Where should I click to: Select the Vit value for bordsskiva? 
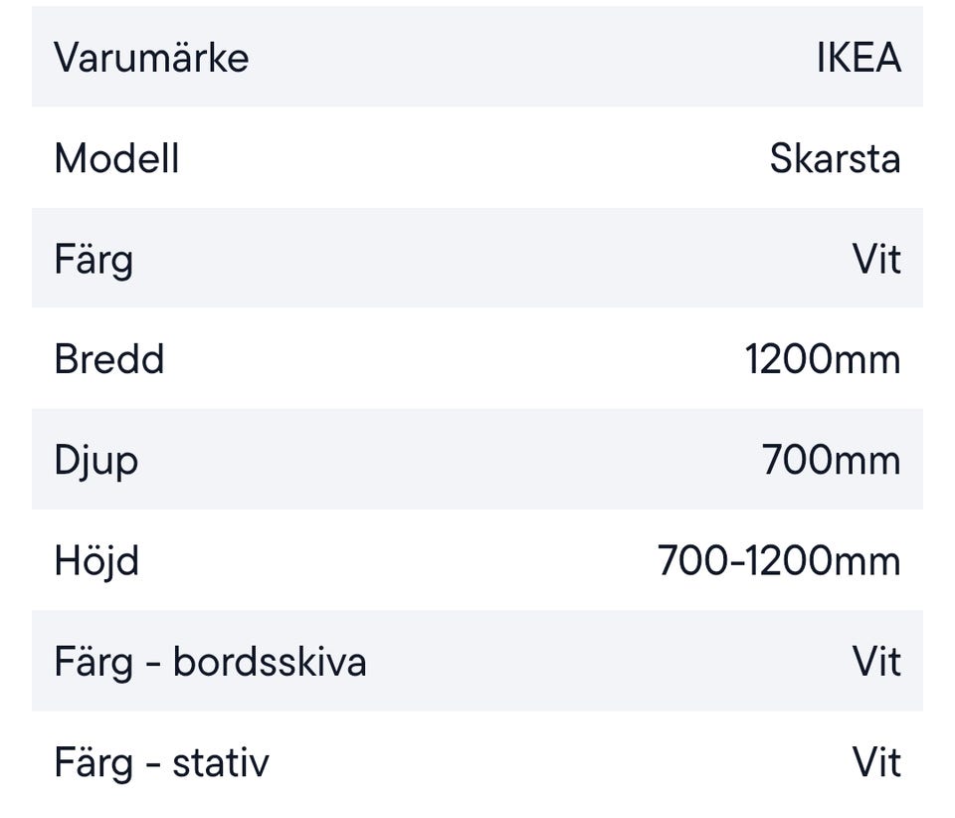point(876,662)
